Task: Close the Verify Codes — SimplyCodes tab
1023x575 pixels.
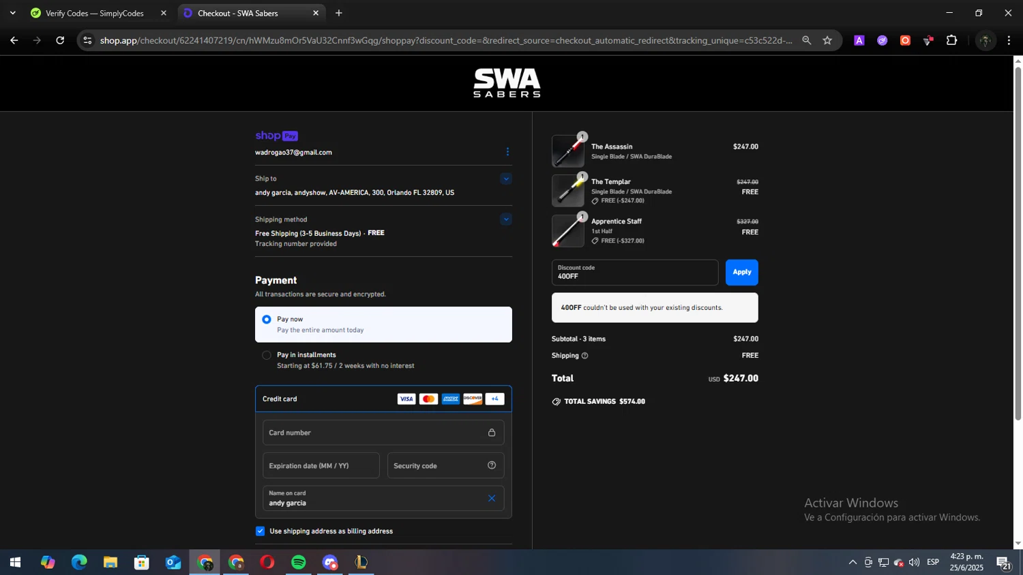Action: tap(164, 13)
